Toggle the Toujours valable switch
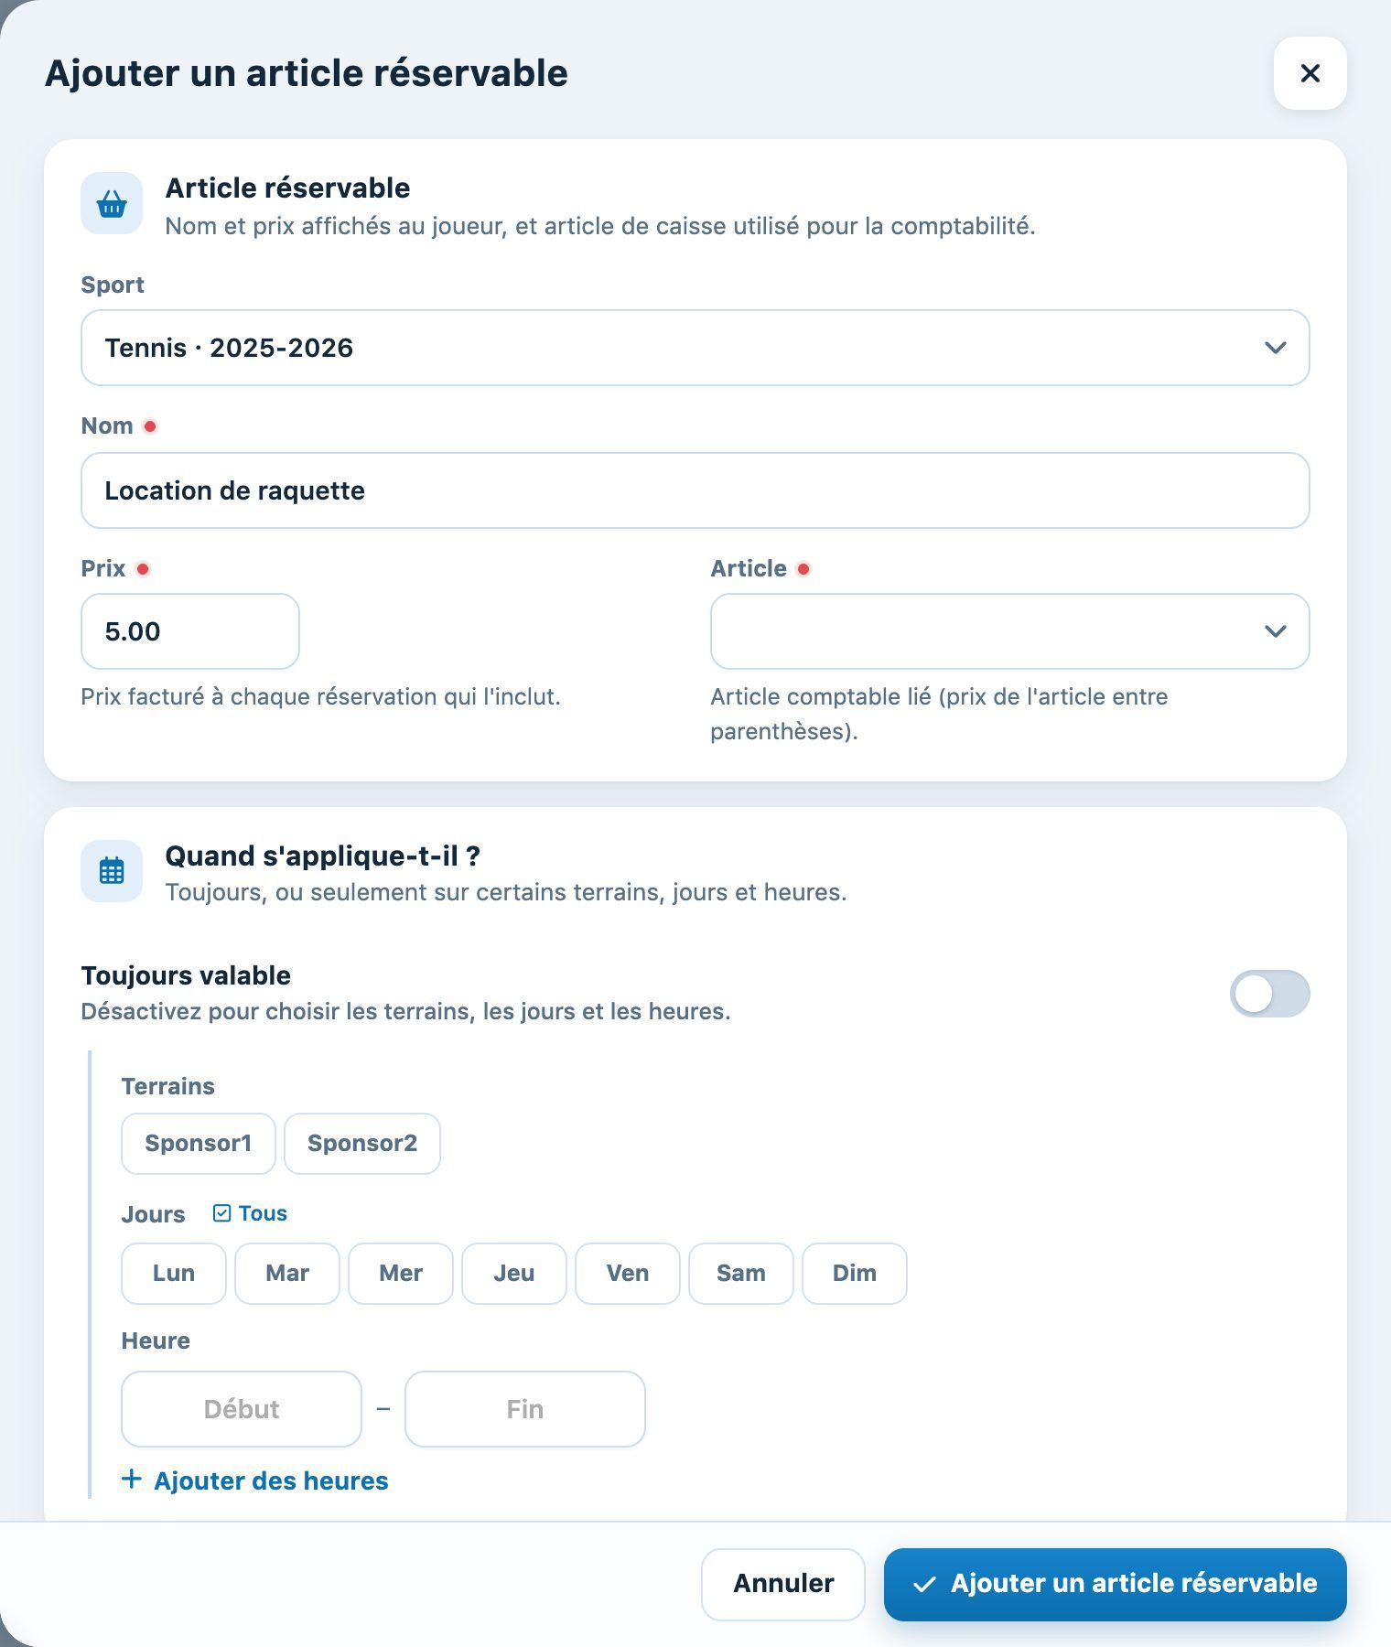 coord(1269,994)
